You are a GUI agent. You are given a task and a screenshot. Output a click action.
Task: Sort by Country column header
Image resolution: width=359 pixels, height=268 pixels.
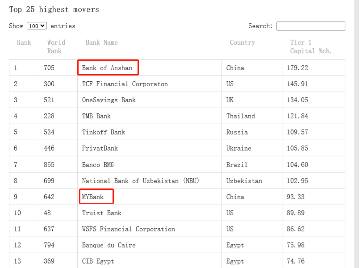click(242, 42)
